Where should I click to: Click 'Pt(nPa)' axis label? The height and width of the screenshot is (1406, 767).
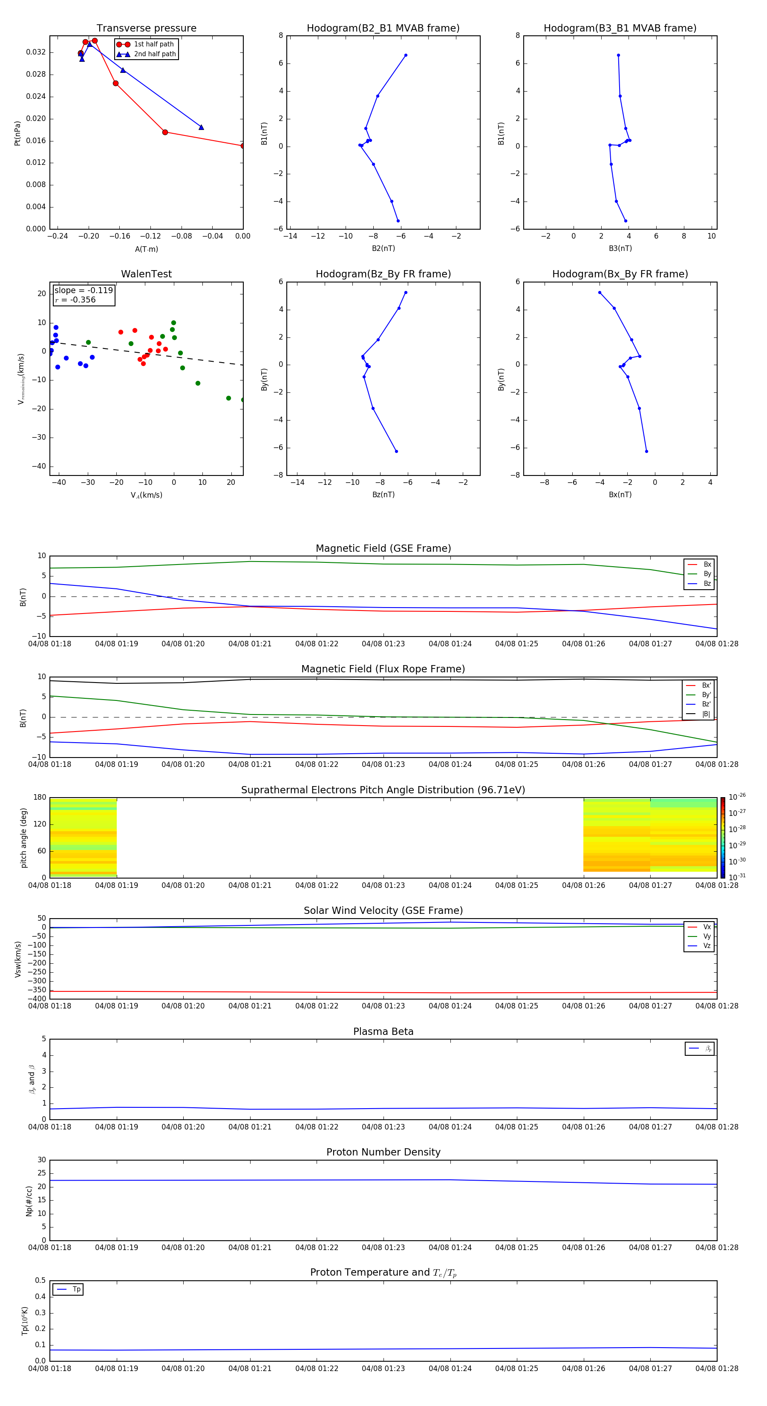pos(17,133)
